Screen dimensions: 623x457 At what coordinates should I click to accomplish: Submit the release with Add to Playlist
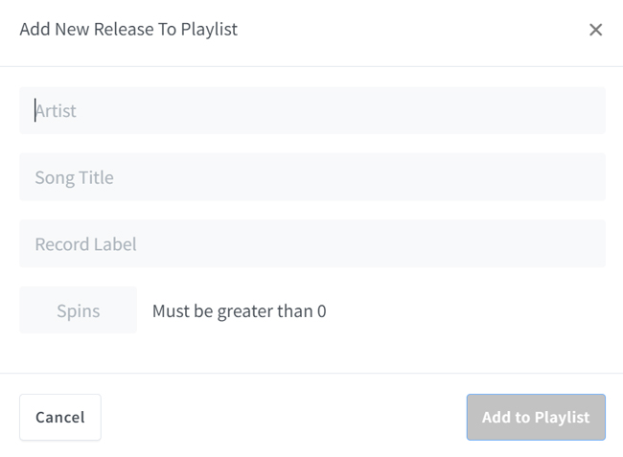coord(536,417)
